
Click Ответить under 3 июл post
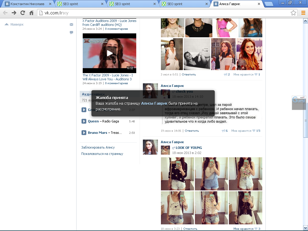[189, 75]
